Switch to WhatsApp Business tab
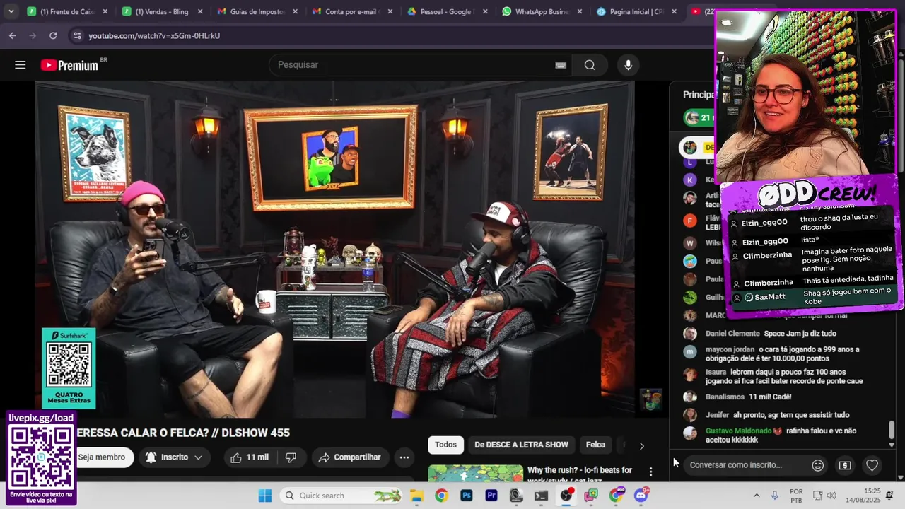 click(x=541, y=11)
